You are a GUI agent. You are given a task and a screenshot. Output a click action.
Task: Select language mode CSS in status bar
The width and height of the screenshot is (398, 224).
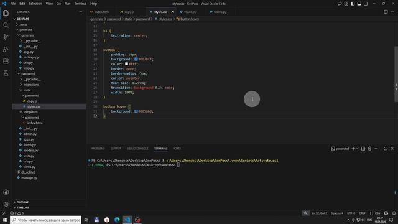click(x=377, y=213)
